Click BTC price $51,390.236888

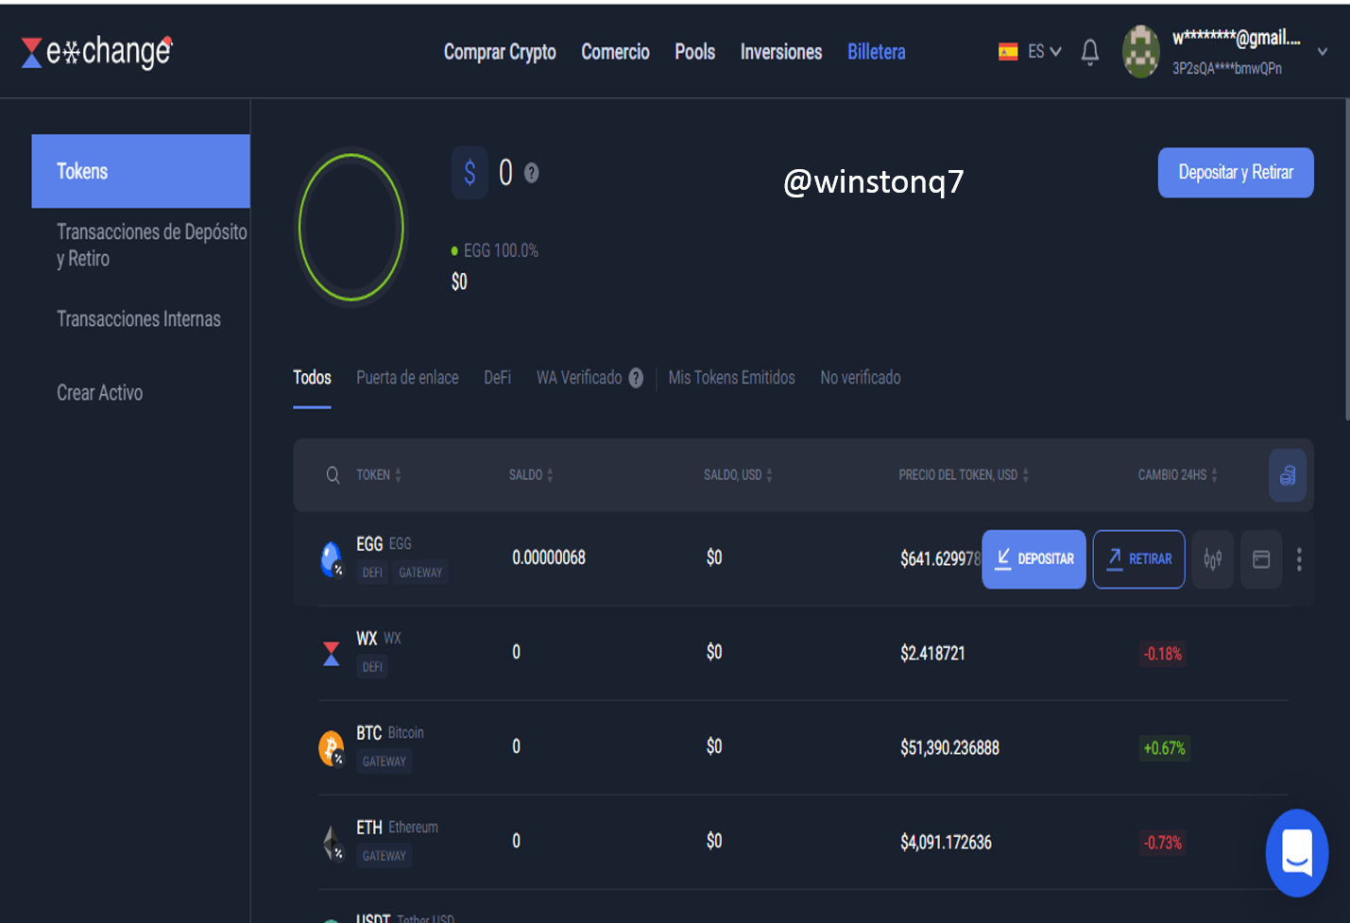(949, 748)
